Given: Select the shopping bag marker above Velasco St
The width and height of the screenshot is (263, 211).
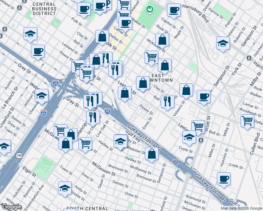Looking at the screenshot, I should pos(186,91).
